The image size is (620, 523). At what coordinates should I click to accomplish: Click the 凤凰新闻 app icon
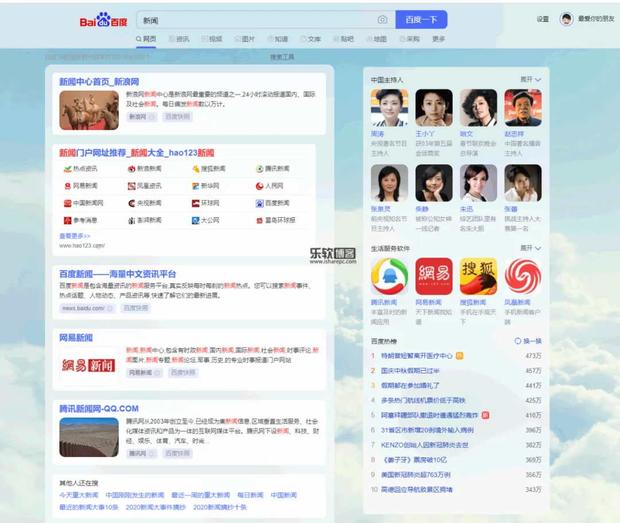[523, 276]
